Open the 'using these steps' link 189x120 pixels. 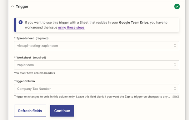point(71,27)
